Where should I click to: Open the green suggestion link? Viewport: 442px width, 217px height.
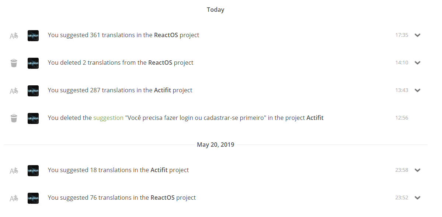coord(108,118)
